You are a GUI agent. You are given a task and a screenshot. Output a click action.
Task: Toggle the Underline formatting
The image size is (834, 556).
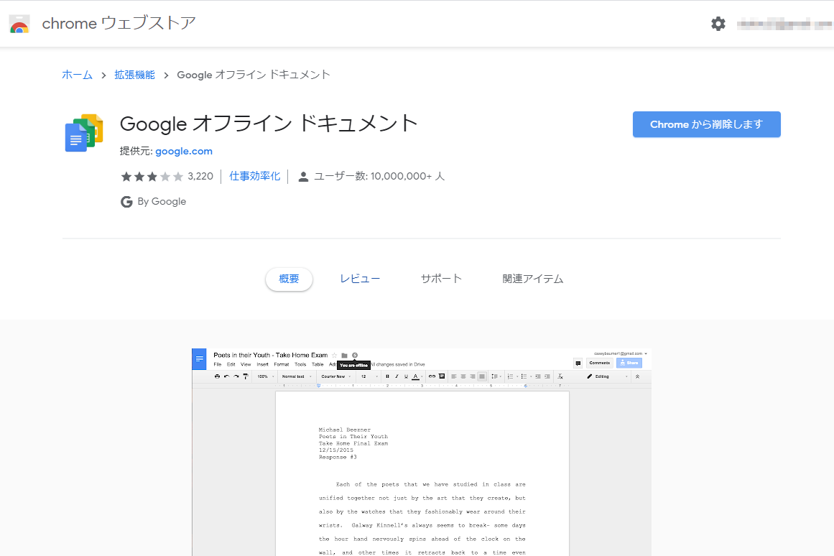tap(405, 377)
